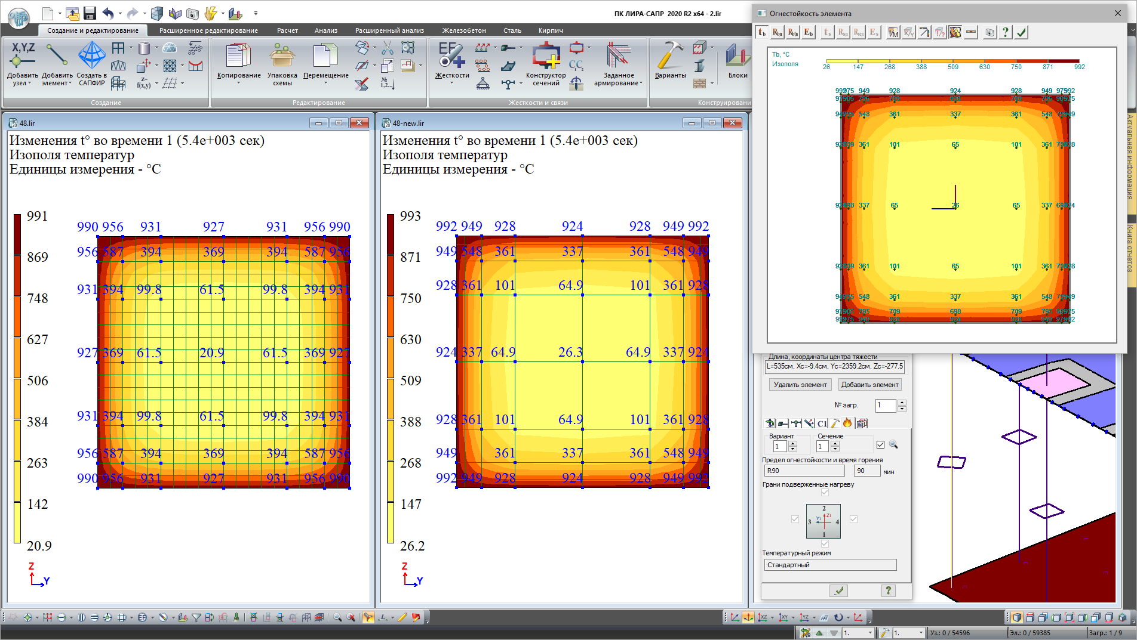Screen dimensions: 1137x640
Task: Click the magnifier icon next to Сечение
Action: [893, 444]
